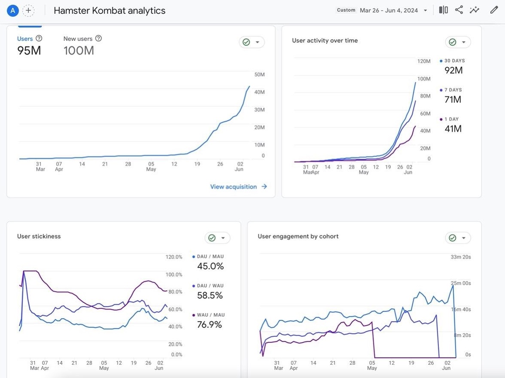
Task: Click the help icon beside New users
Action: coord(98,39)
